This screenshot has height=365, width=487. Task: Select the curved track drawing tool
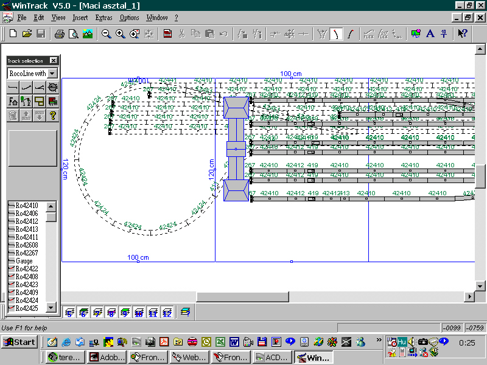pyautogui.click(x=336, y=33)
